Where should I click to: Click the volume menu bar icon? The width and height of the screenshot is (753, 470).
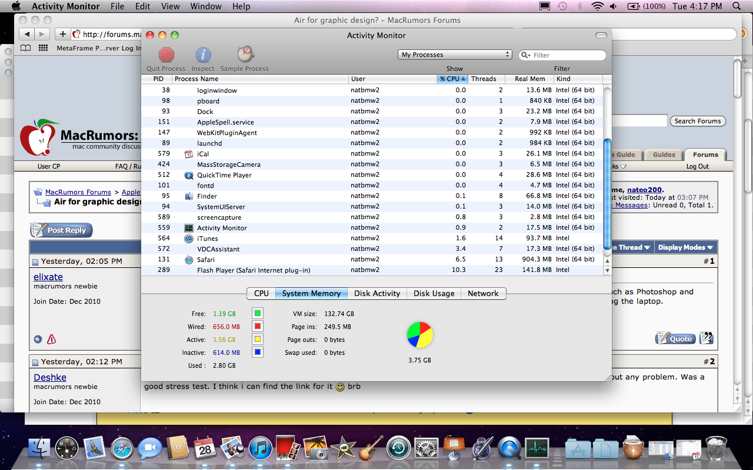614,6
